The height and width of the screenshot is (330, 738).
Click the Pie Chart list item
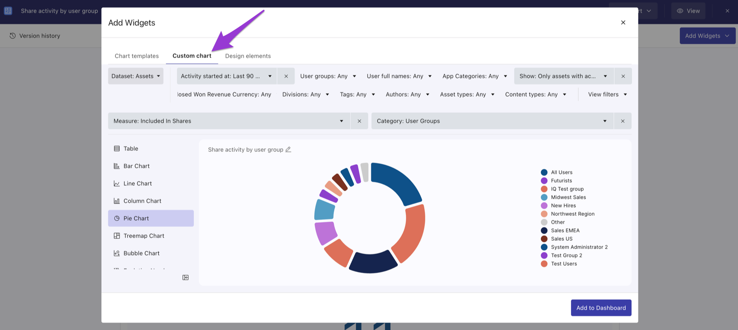pos(151,219)
